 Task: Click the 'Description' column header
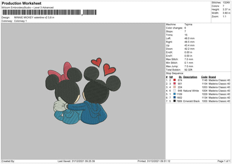[x=190, y=77]
